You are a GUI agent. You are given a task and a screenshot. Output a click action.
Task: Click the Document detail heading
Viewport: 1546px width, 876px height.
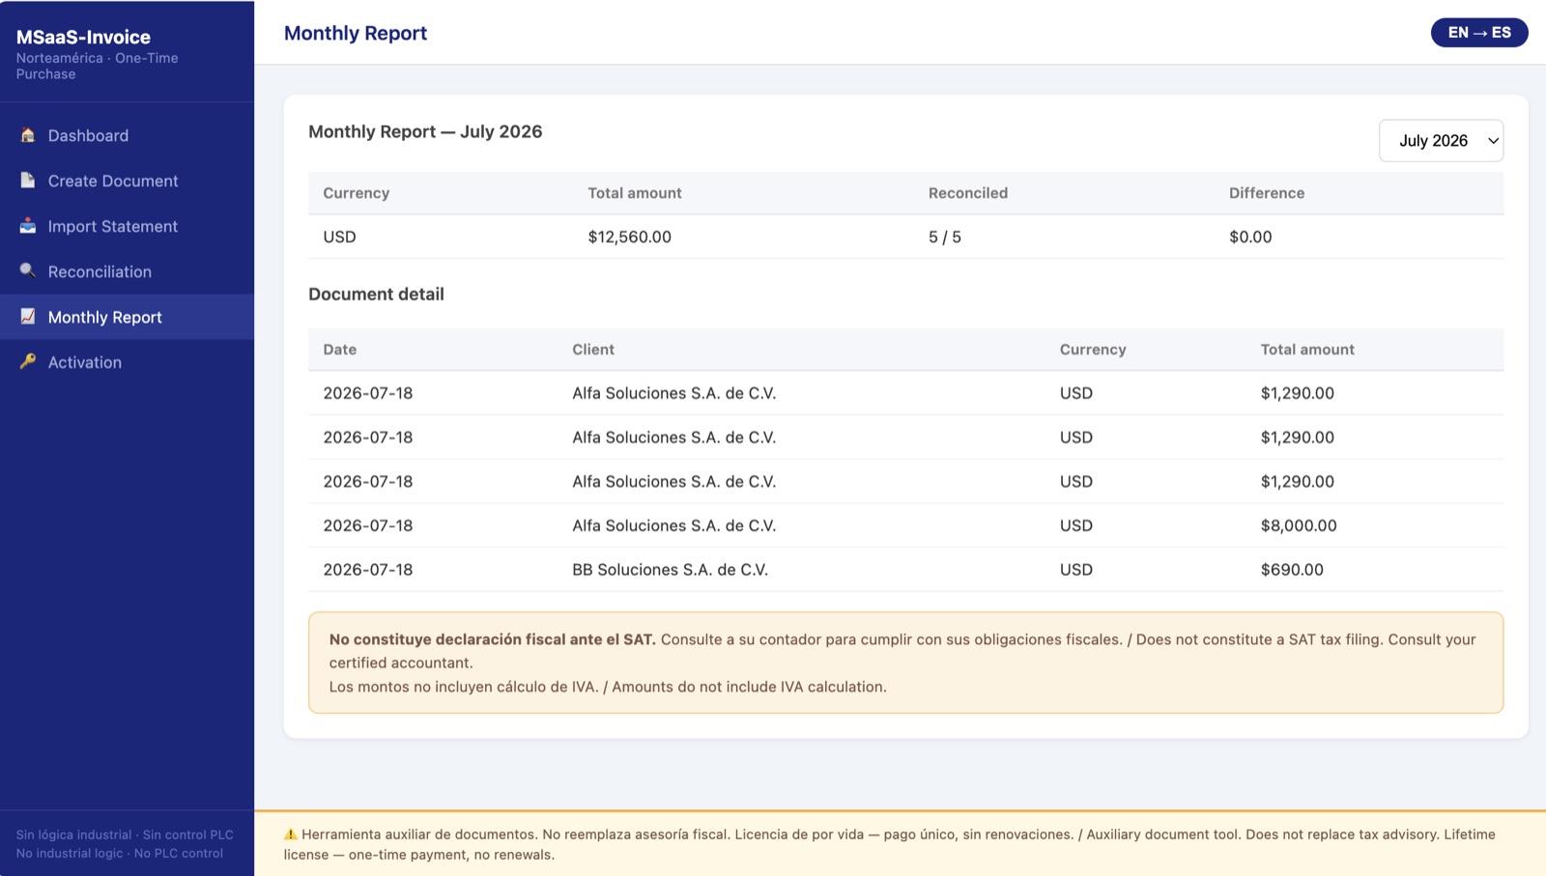pyautogui.click(x=377, y=295)
